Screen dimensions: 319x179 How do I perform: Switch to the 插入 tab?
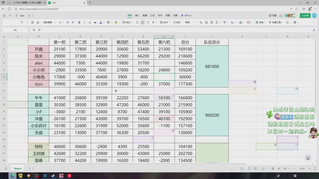[137, 16]
